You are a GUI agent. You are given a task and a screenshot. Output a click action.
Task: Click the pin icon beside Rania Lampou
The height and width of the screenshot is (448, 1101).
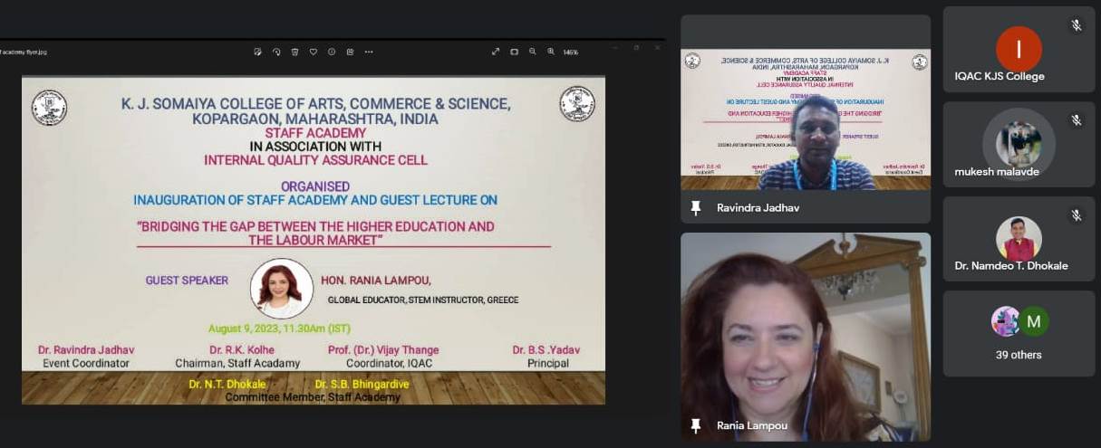696,425
